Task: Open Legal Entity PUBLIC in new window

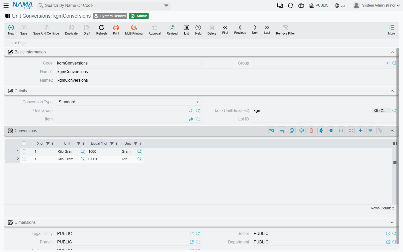Action: tap(192, 234)
